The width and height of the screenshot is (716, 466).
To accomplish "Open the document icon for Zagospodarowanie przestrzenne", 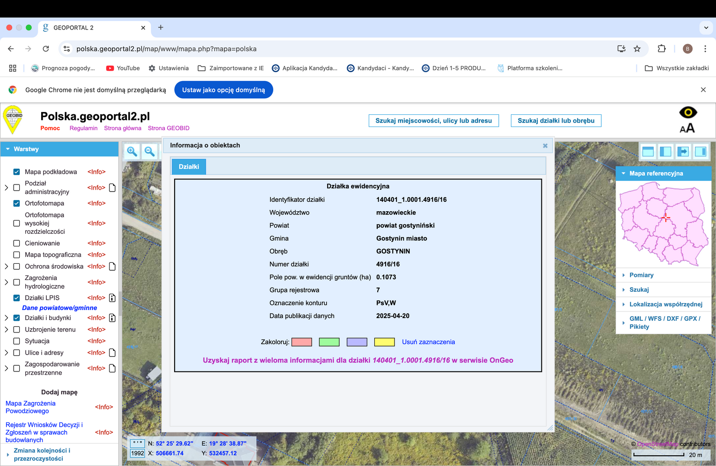I will coord(112,369).
